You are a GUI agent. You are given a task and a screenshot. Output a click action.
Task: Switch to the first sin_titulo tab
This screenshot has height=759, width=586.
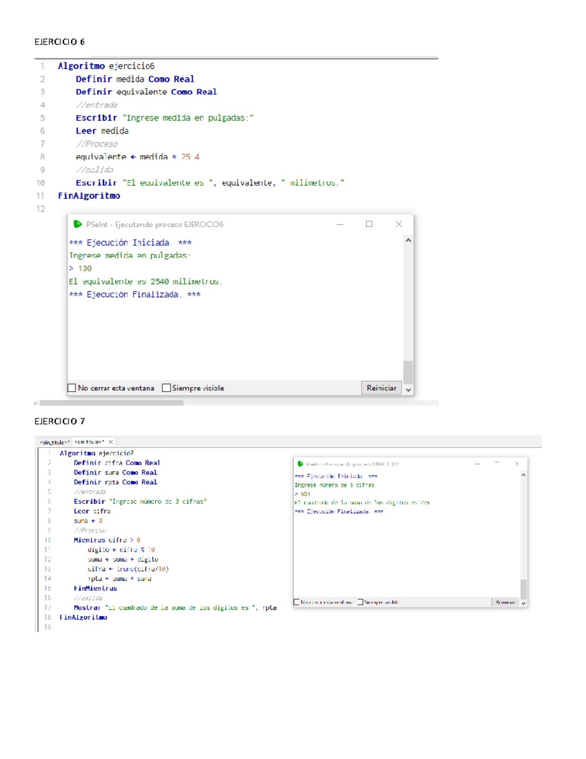(54, 442)
